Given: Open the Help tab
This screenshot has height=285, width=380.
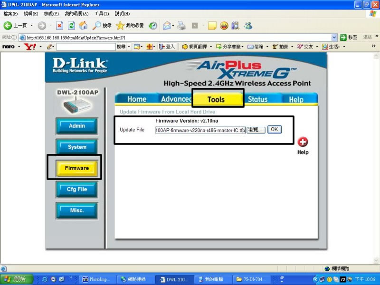Looking at the screenshot, I should coord(296,99).
